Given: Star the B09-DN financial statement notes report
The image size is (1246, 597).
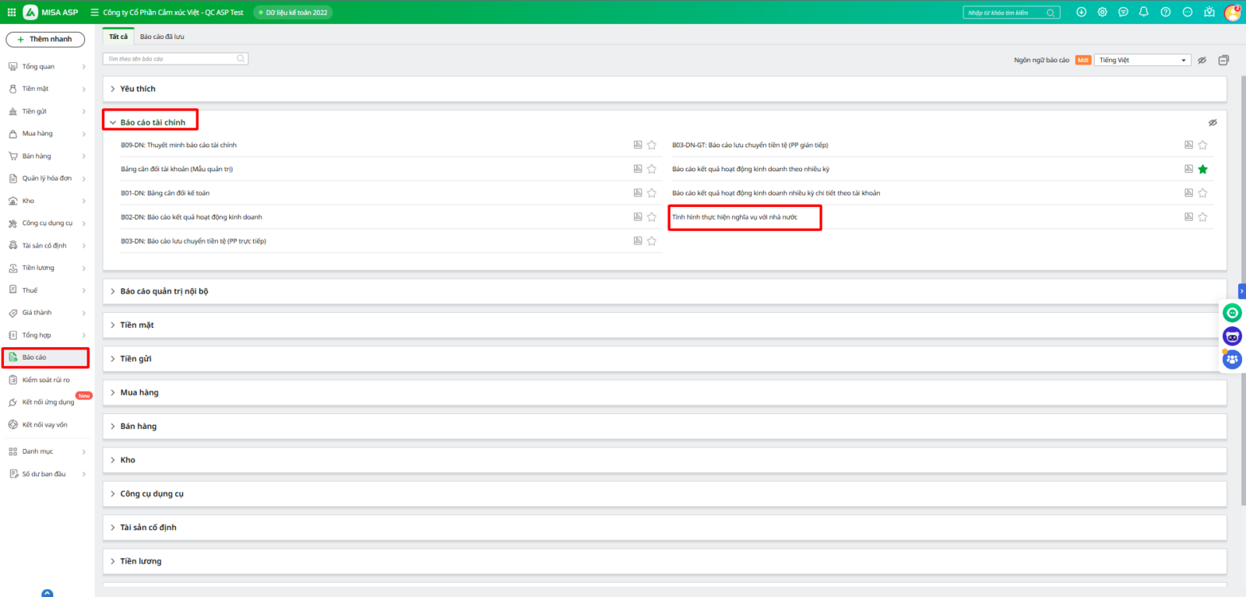Looking at the screenshot, I should click(x=652, y=145).
